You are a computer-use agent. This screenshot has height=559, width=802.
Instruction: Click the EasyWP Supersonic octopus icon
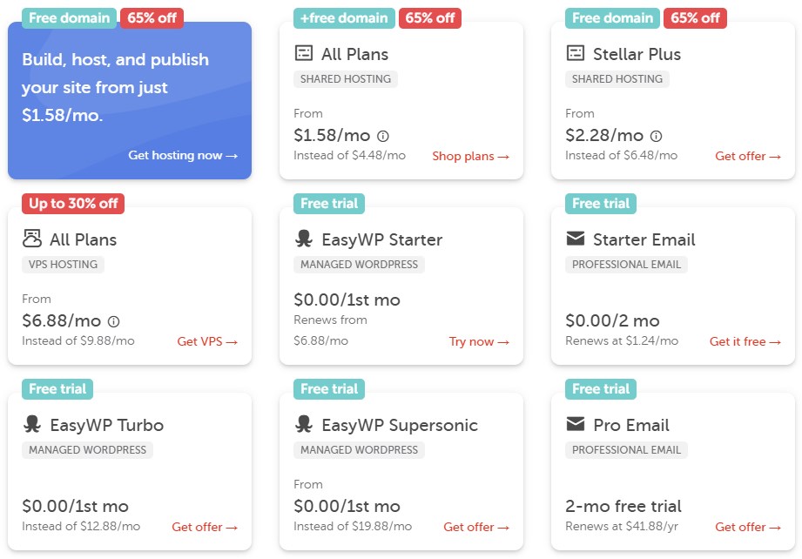304,424
